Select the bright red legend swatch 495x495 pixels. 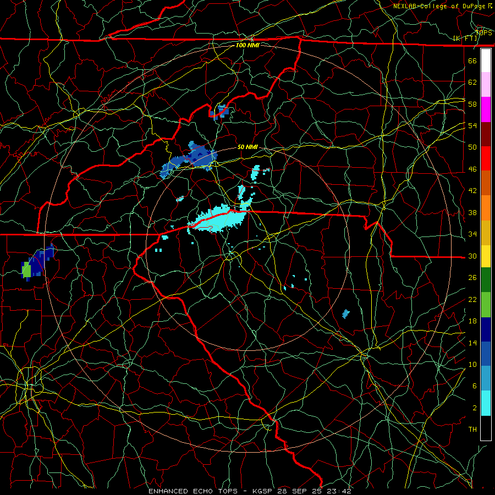(486, 158)
